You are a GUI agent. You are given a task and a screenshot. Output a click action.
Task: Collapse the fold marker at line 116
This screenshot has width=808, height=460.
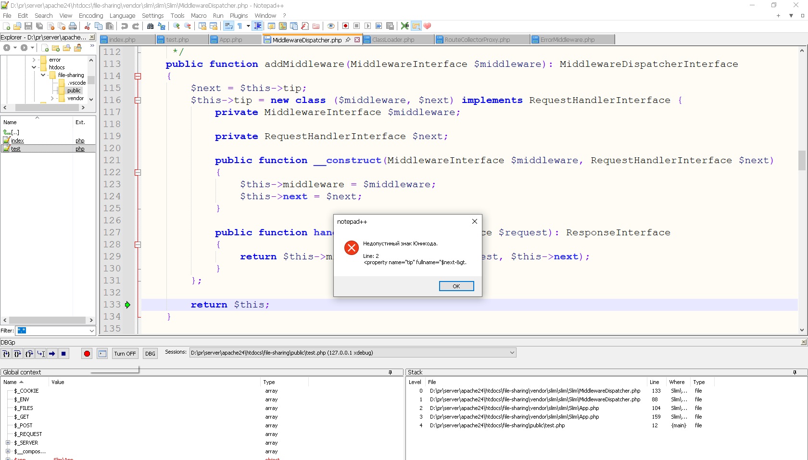pos(138,100)
